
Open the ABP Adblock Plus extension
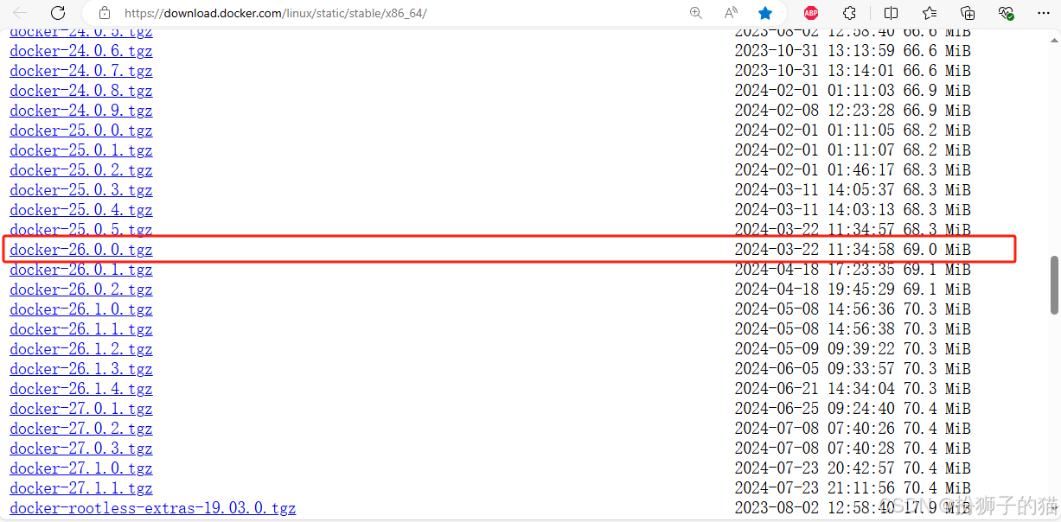pos(811,13)
